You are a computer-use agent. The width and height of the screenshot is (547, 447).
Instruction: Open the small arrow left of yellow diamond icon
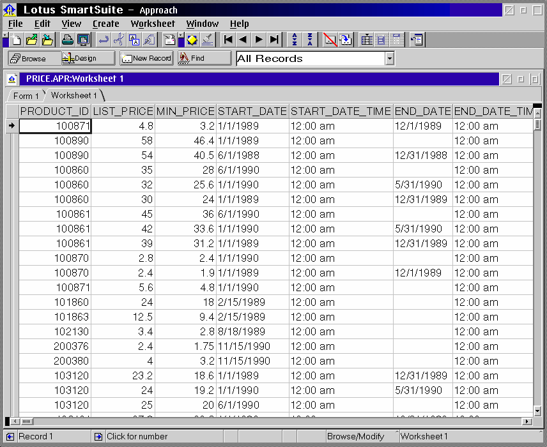[x=181, y=36]
